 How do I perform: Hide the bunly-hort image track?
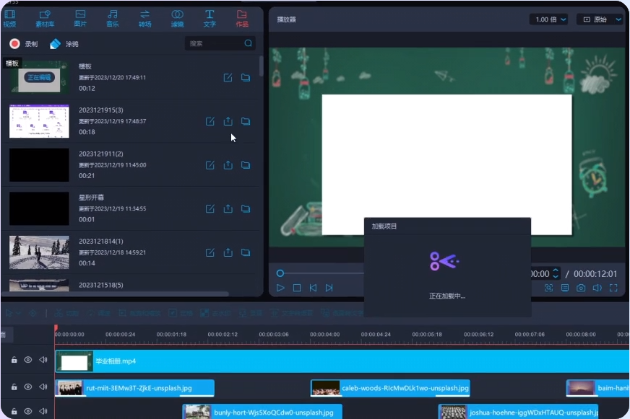tap(27, 411)
